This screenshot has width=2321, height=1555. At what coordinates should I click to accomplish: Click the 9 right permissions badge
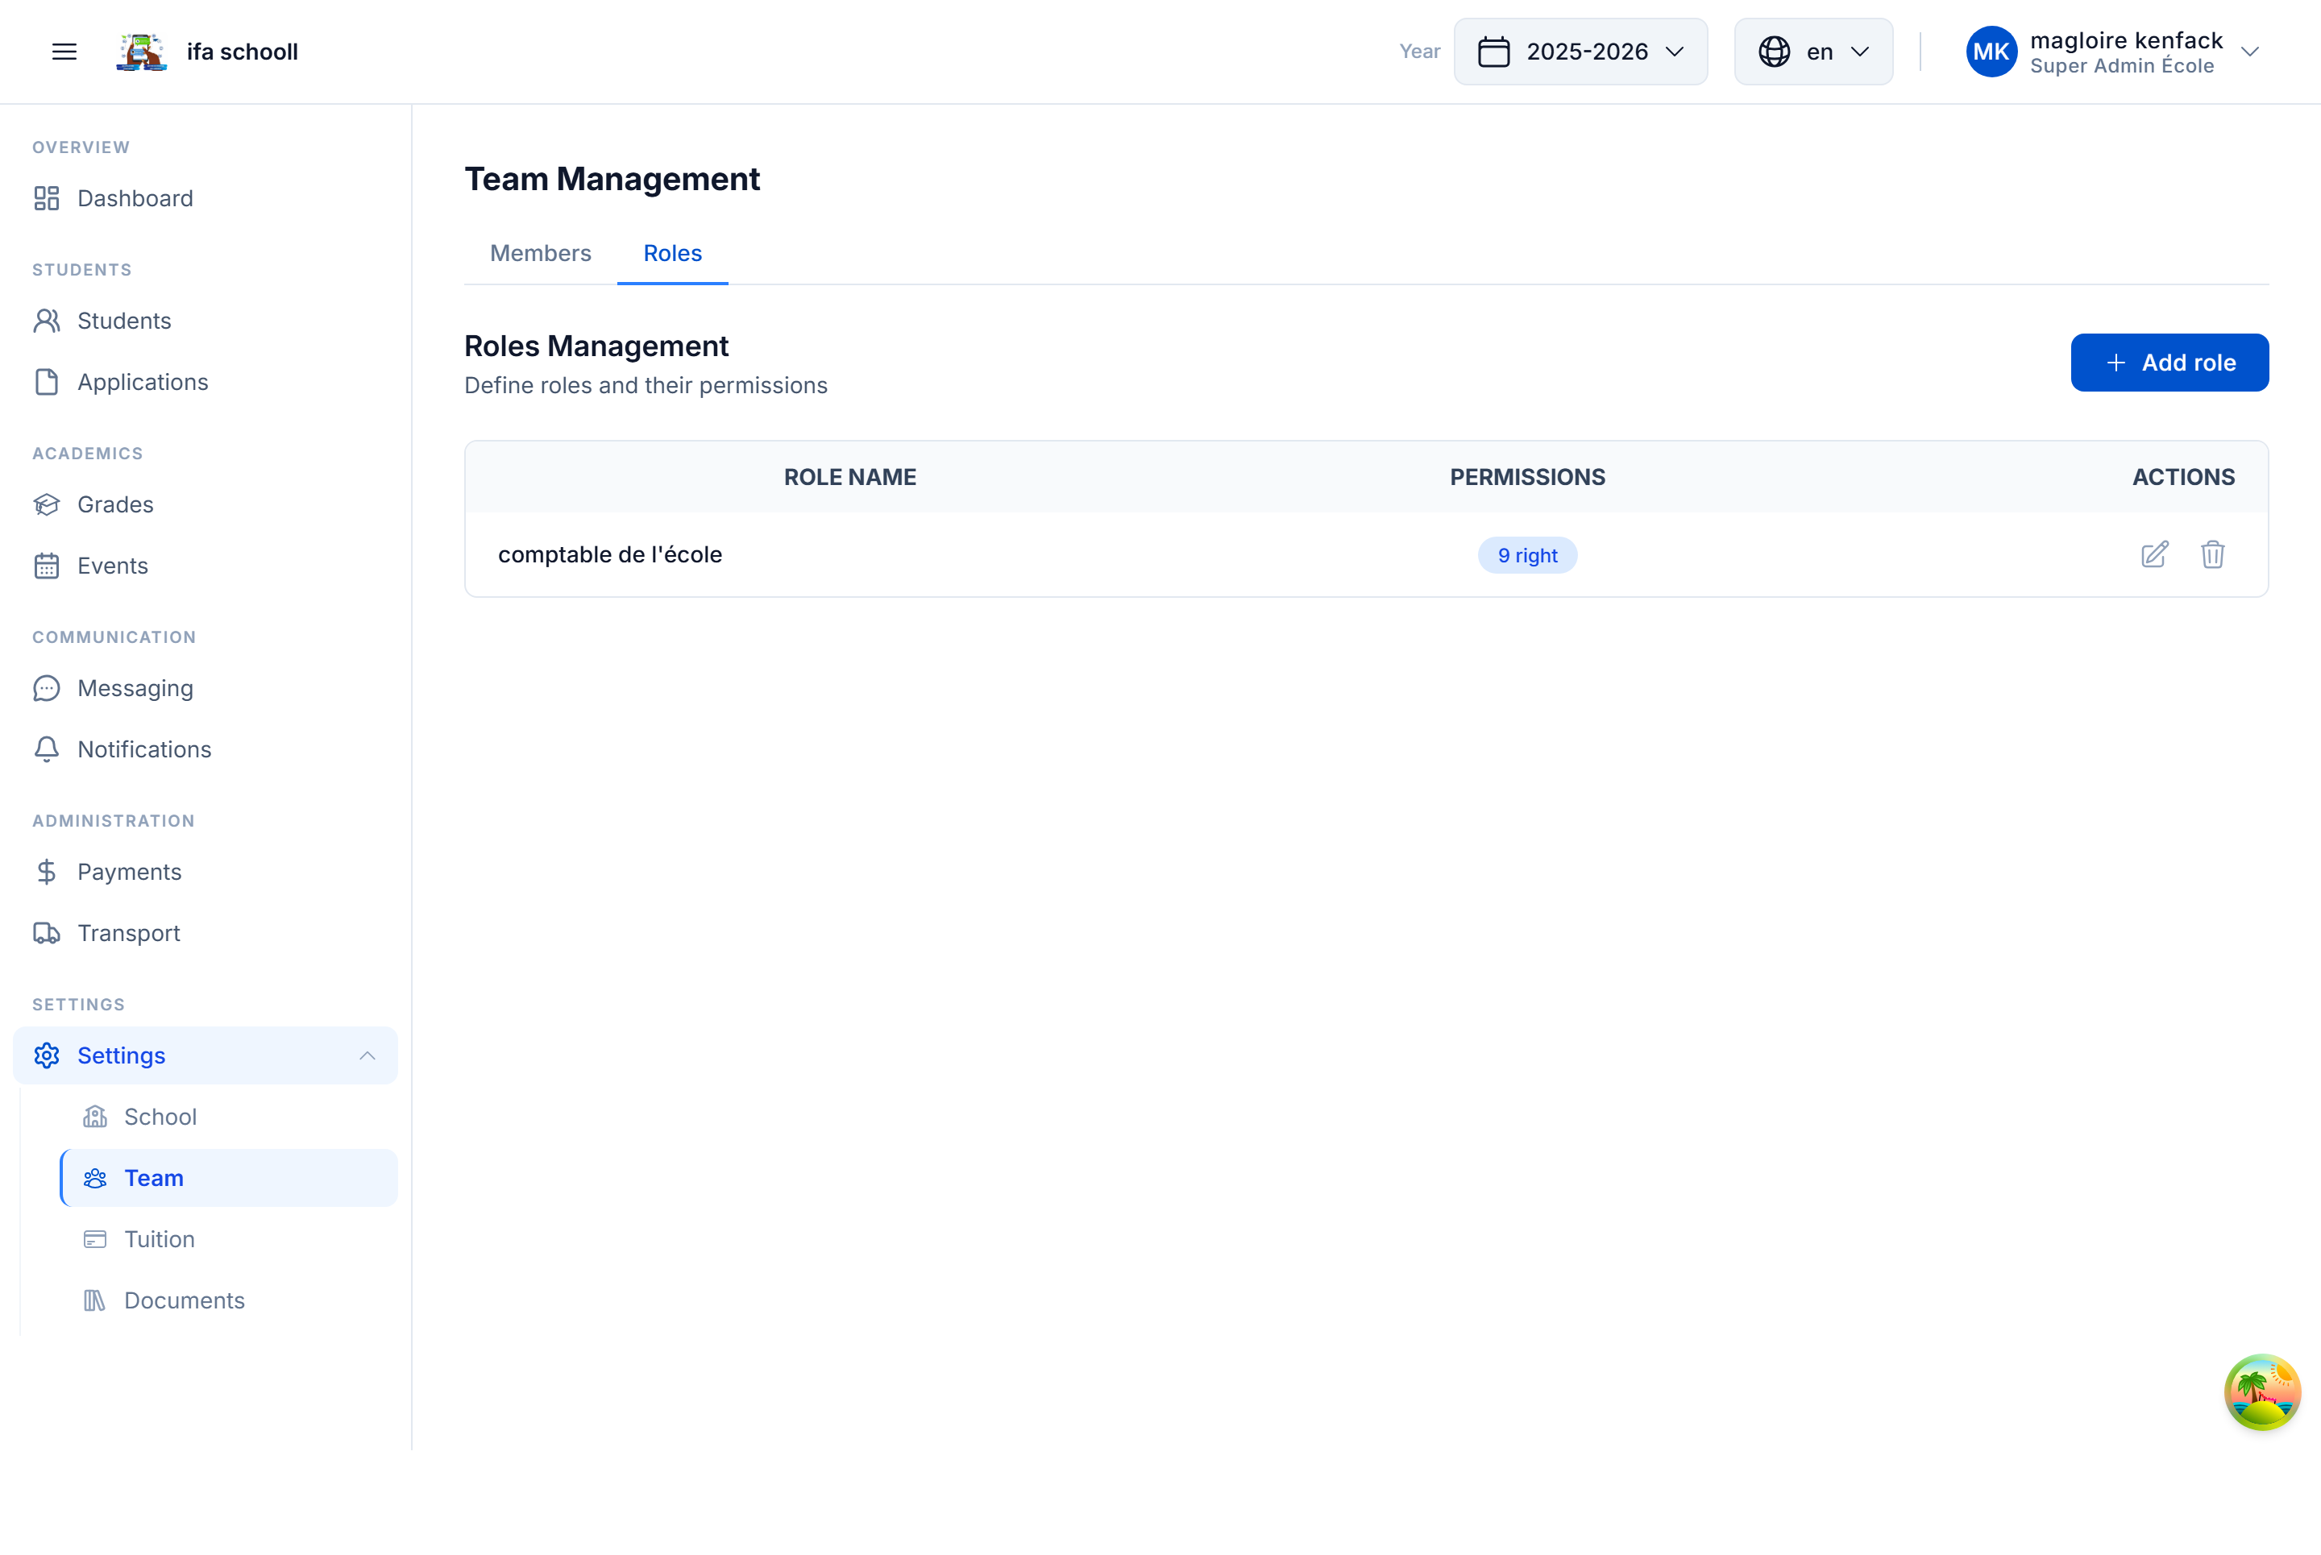(1526, 555)
